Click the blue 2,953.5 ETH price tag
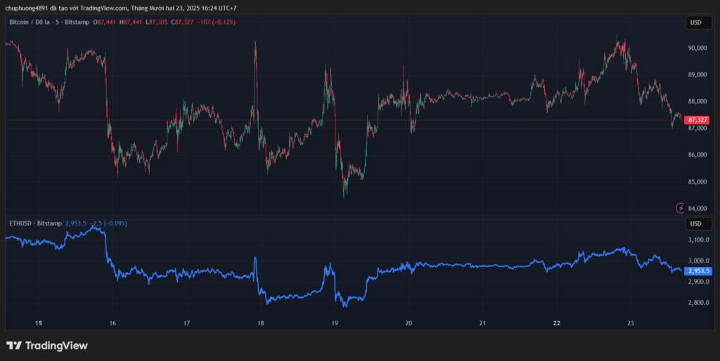 pyautogui.click(x=697, y=270)
